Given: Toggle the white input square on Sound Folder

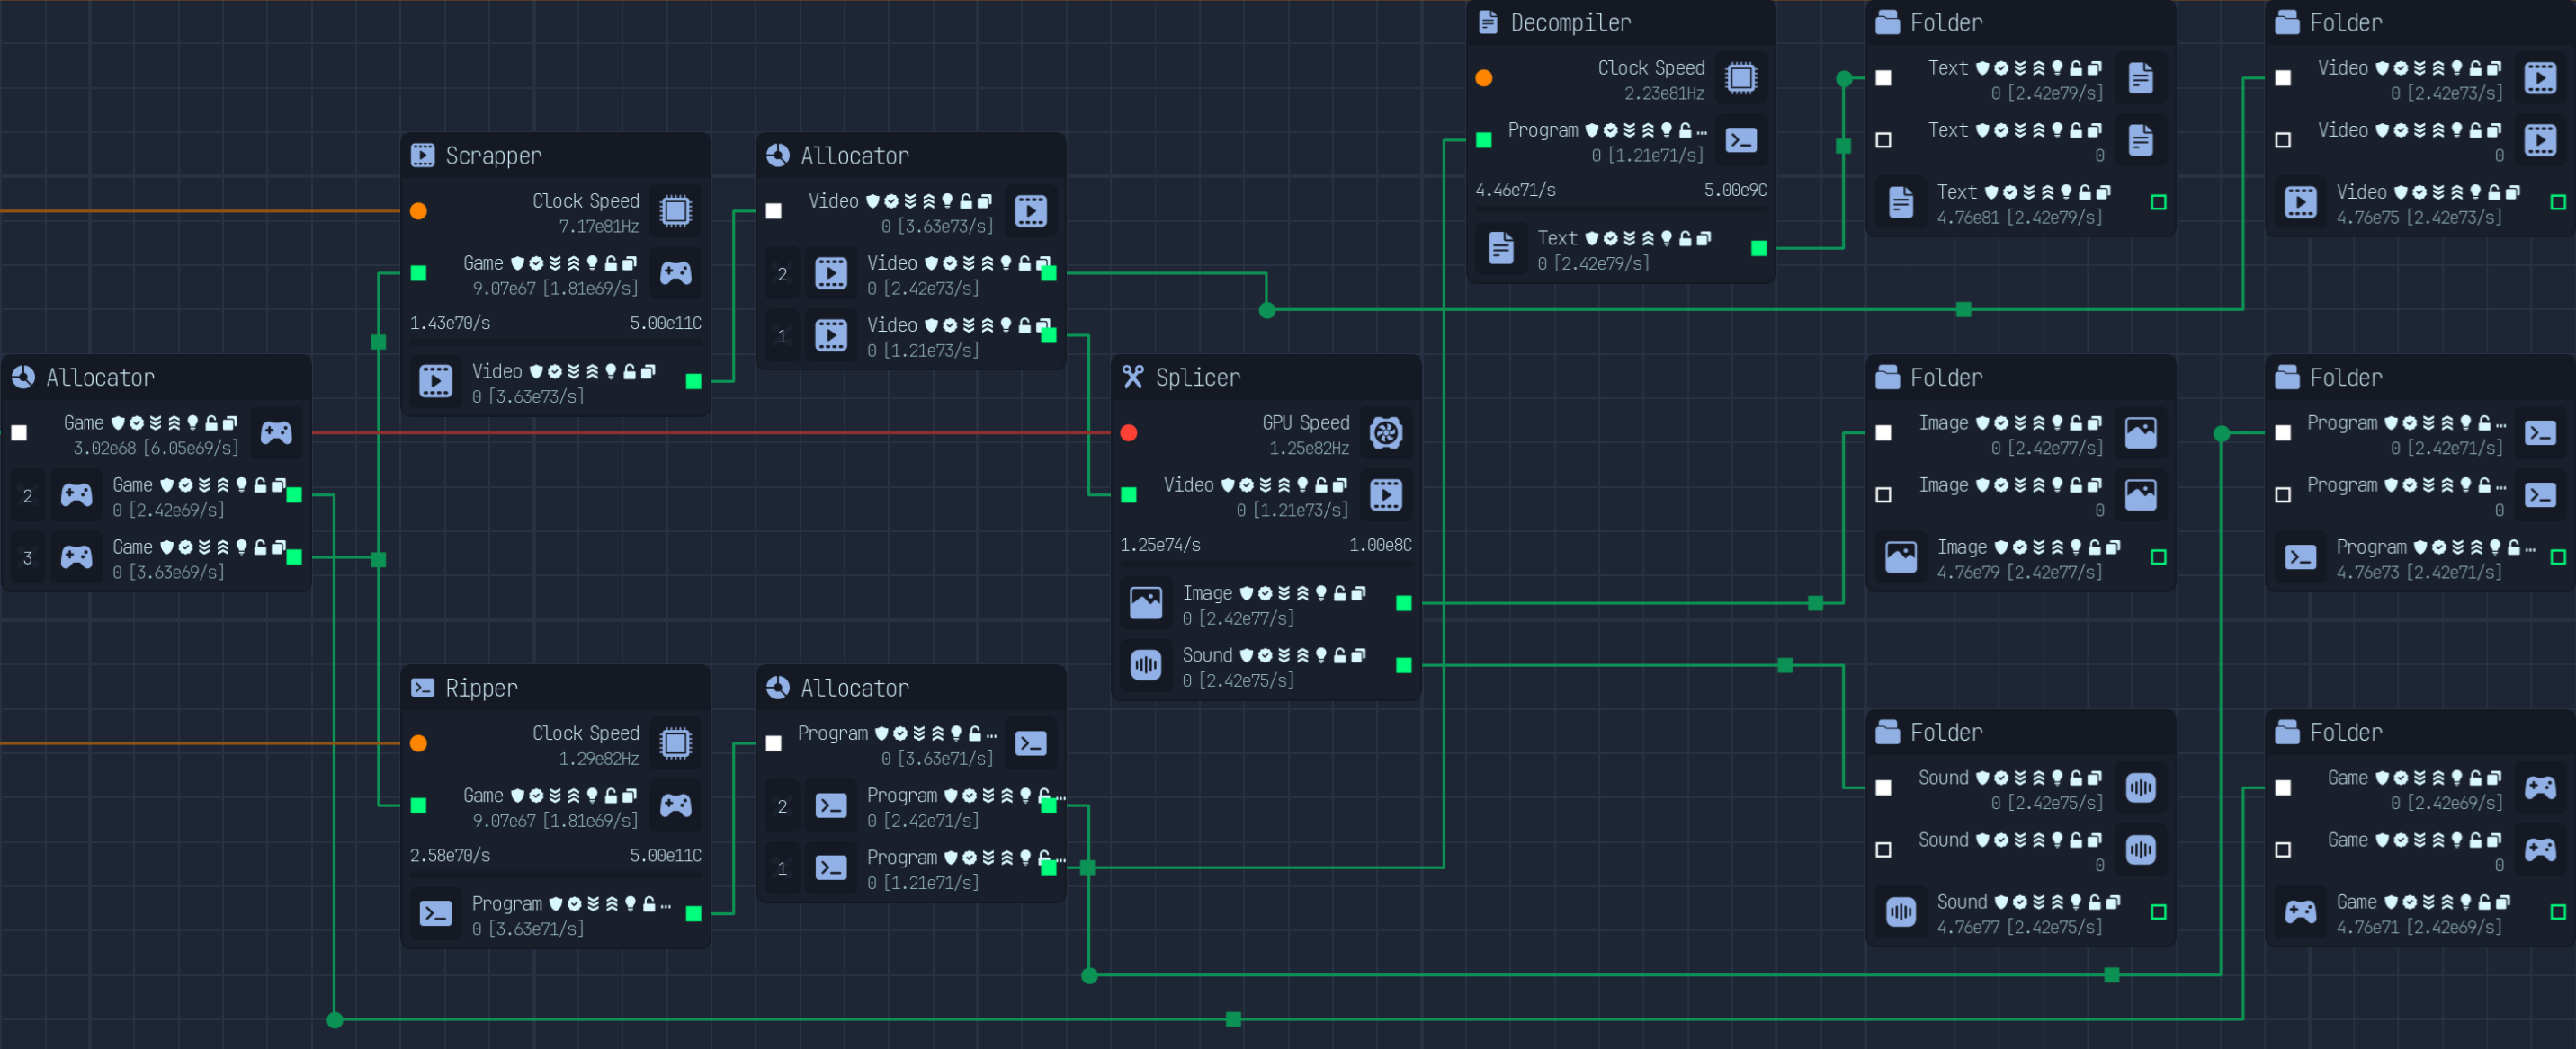Looking at the screenshot, I should pyautogui.click(x=1883, y=787).
